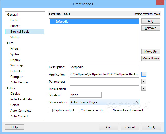Open the Fonts preferences page

point(14,20)
